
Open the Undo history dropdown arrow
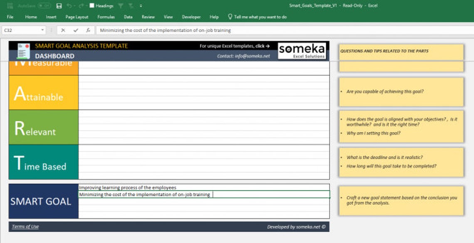74,6
